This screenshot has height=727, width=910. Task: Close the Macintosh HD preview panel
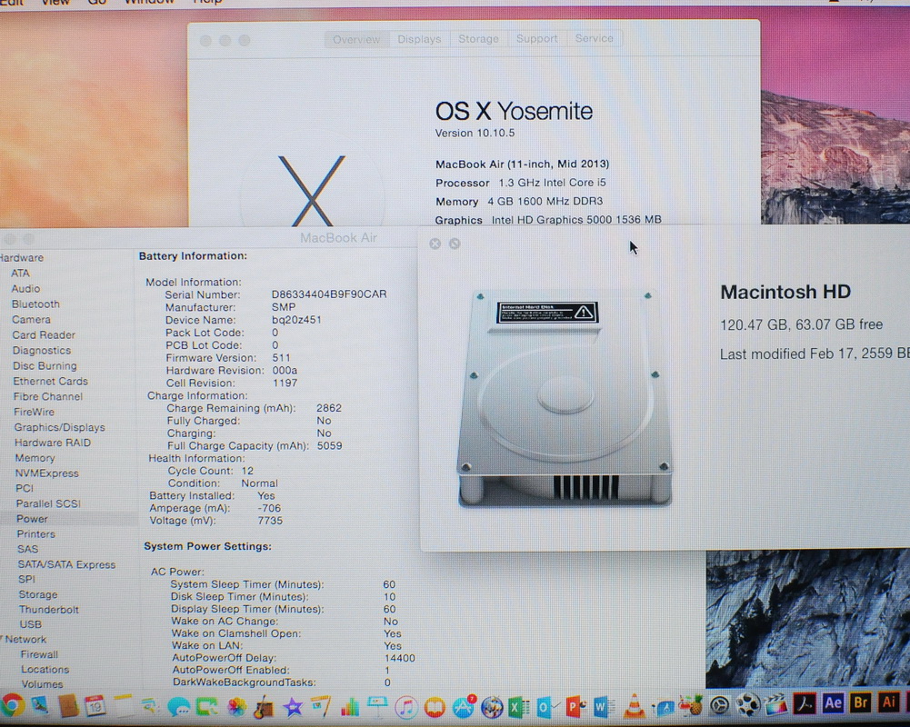[435, 244]
